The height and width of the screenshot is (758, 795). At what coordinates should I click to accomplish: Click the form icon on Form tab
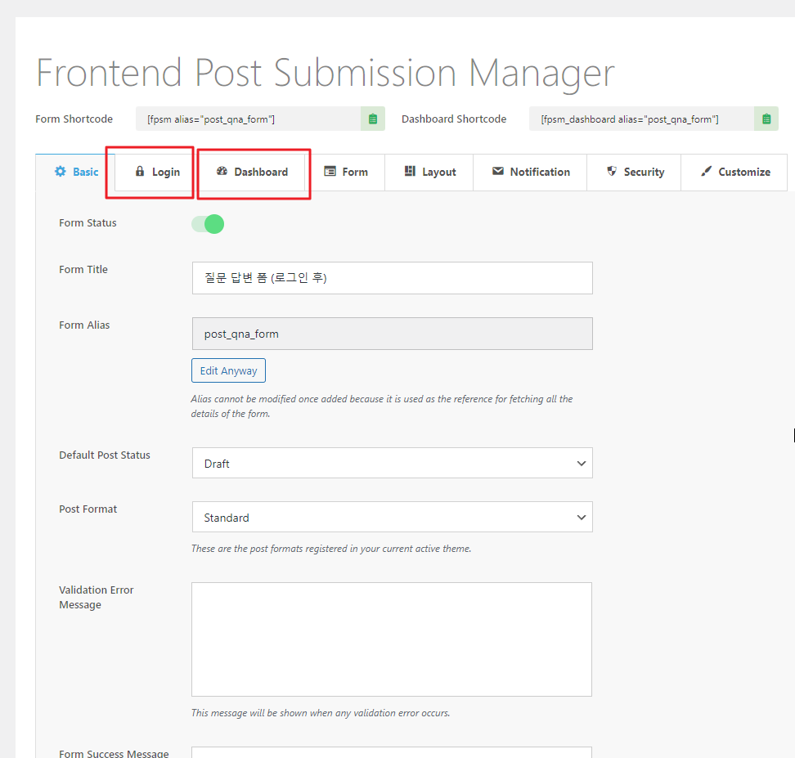[x=330, y=172]
